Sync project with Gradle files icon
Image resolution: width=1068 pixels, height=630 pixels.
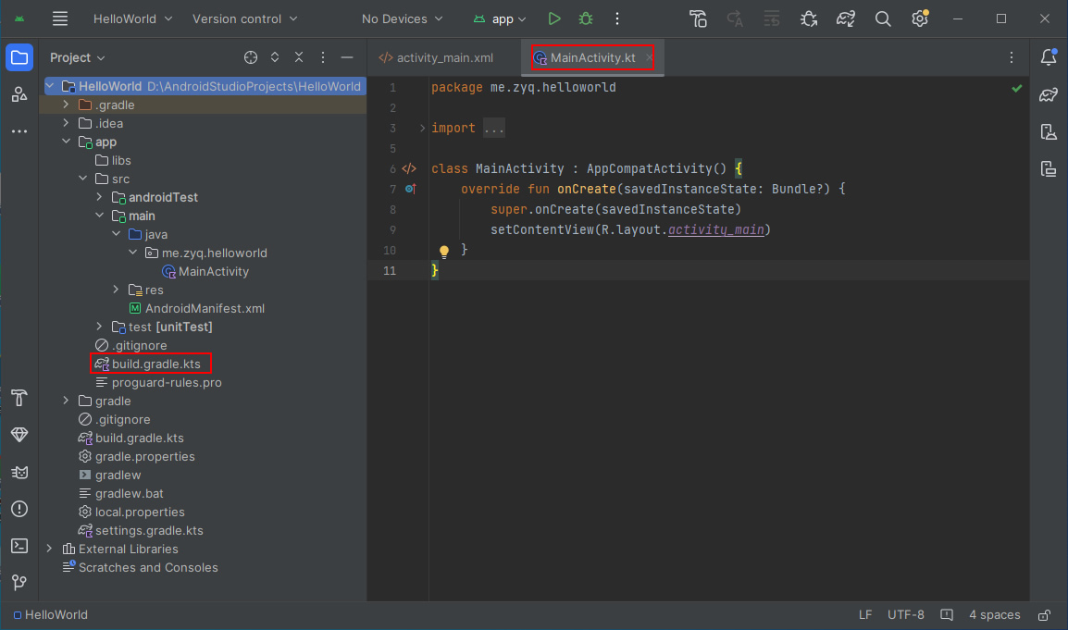pos(845,19)
